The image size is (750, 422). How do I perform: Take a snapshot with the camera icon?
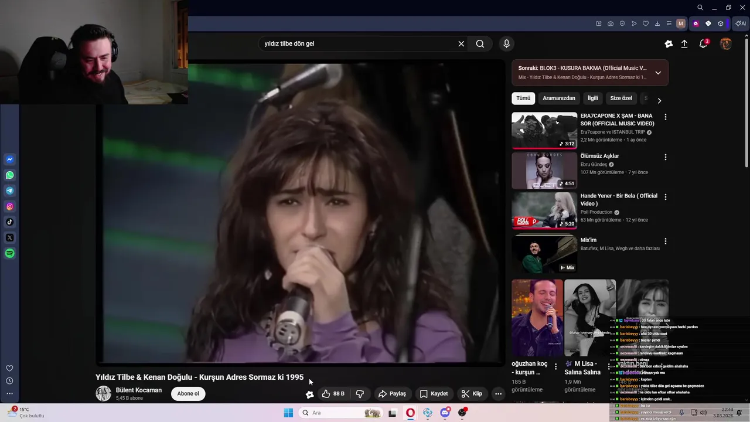click(x=611, y=23)
